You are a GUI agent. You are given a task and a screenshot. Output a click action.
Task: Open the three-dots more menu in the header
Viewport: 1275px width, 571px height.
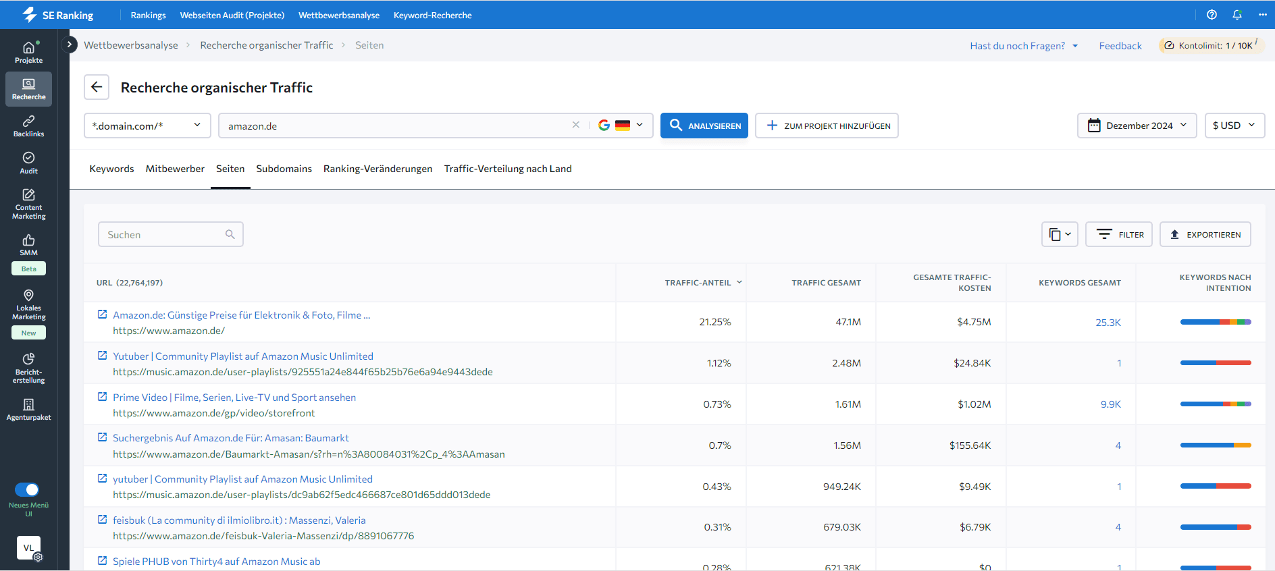(1263, 15)
